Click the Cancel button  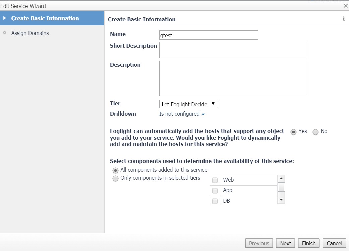(334, 243)
